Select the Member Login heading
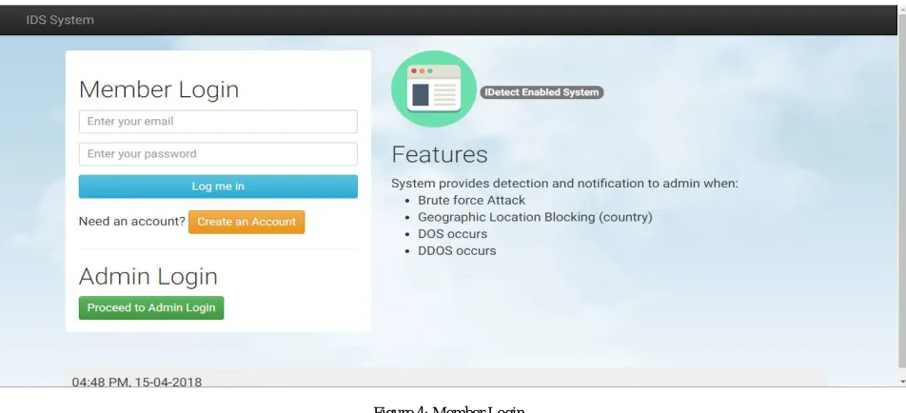This screenshot has height=413, width=906. (x=159, y=89)
